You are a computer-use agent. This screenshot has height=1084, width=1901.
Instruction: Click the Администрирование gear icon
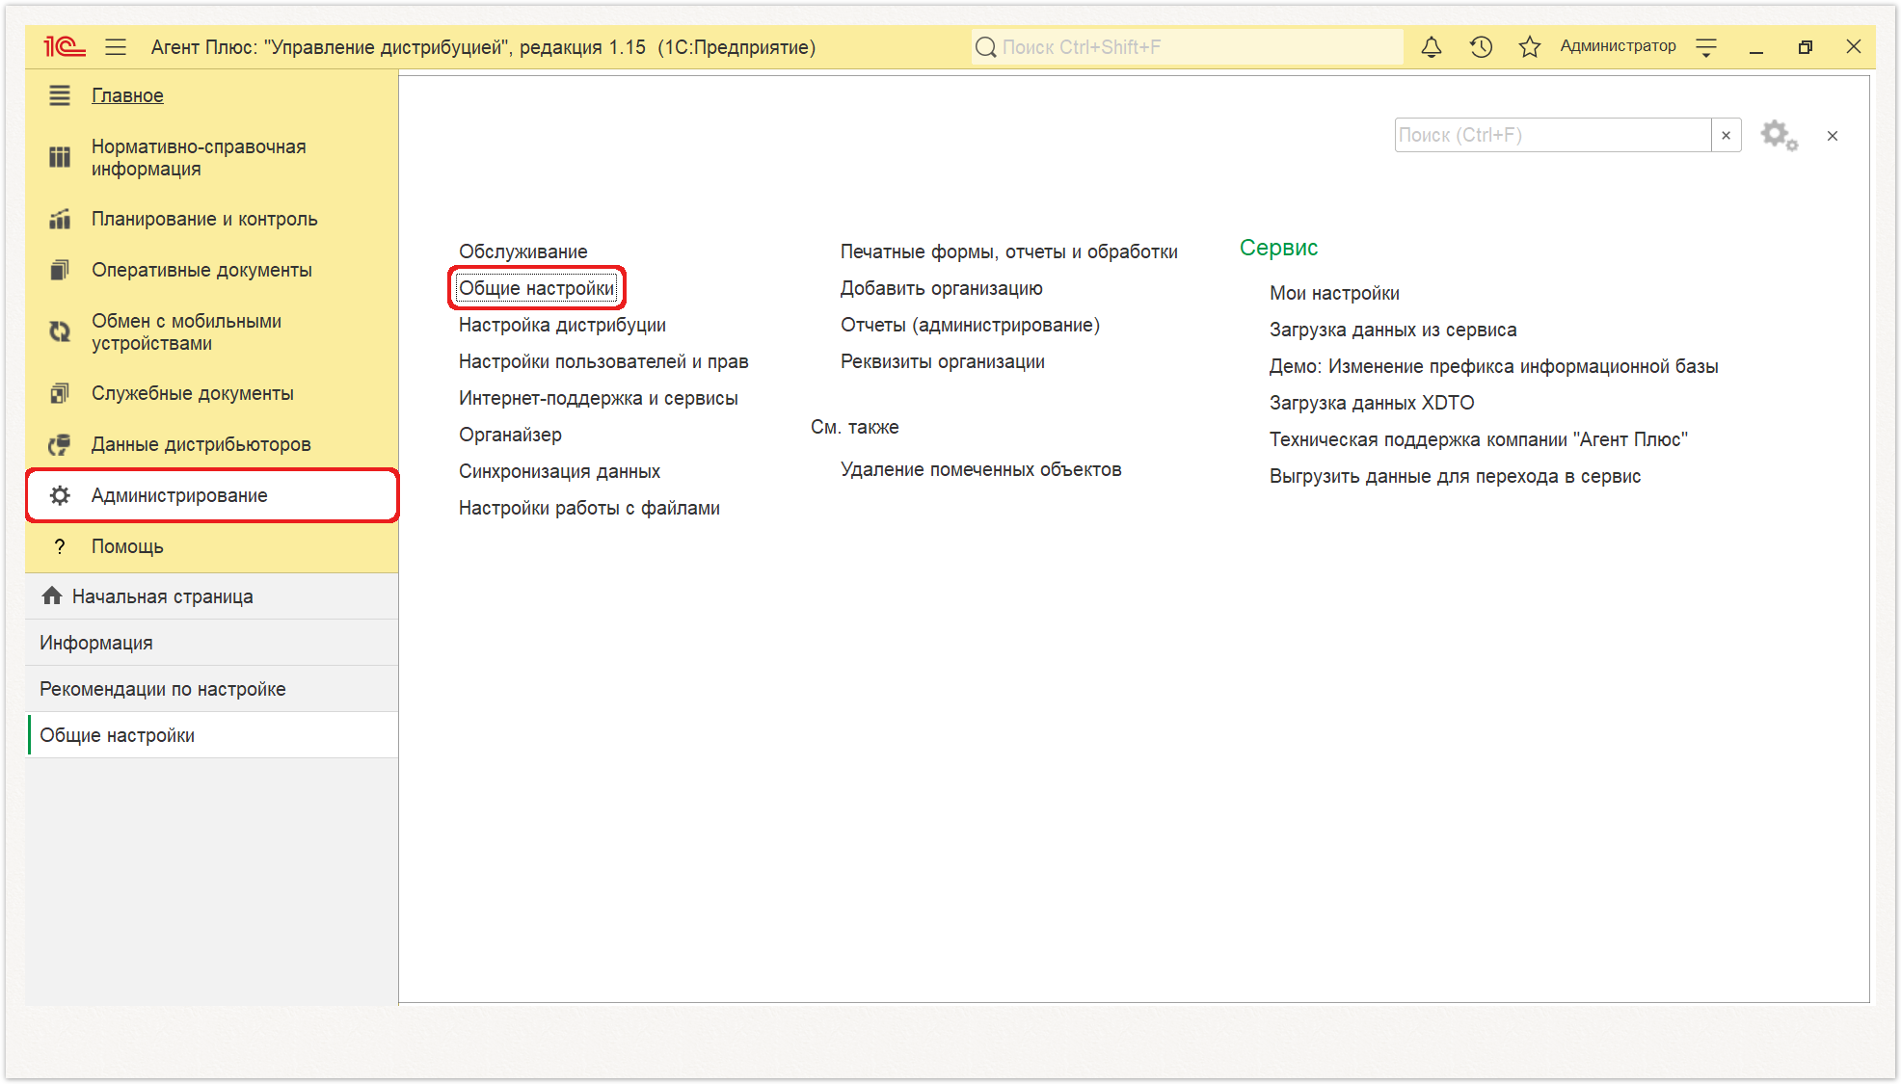click(x=60, y=495)
